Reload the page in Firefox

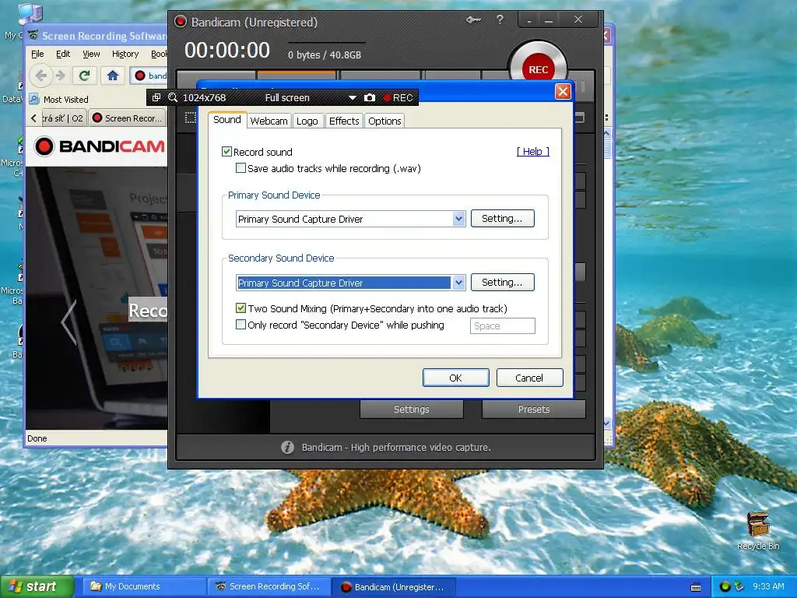[x=84, y=76]
